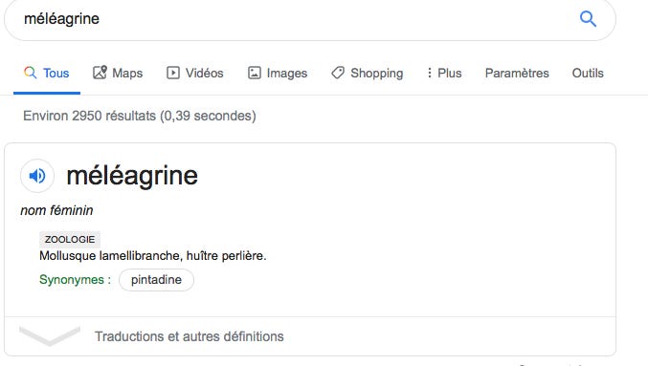Click the Images picture icon
Viewport: 648px width, 366px height.
[255, 73]
